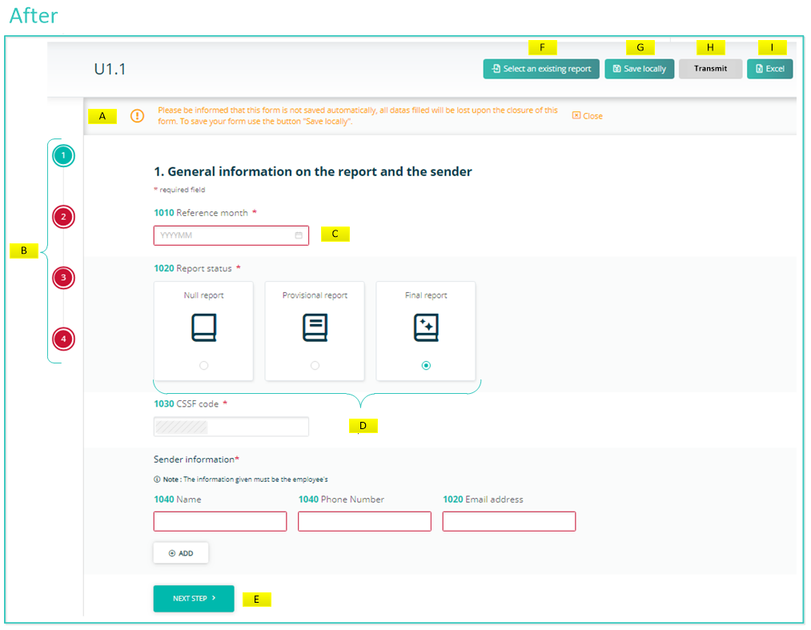The width and height of the screenshot is (811, 630).
Task: Go to step 2 circle in stepper
Action: [63, 217]
